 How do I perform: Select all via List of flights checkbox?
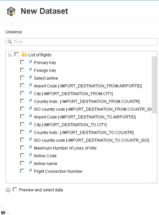(x=17, y=54)
